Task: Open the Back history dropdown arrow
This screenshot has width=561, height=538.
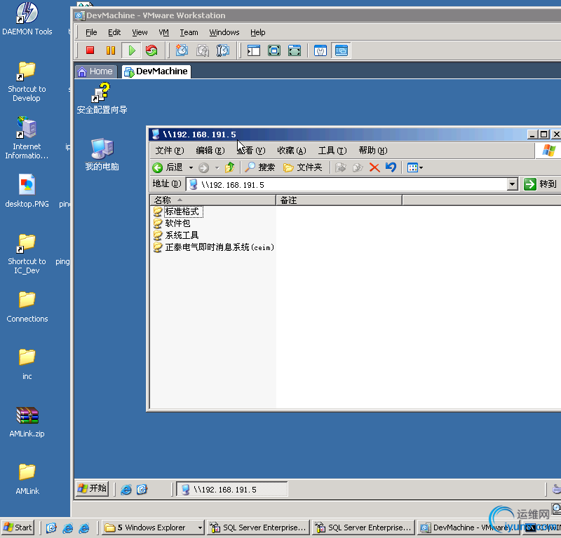Action: 191,167
